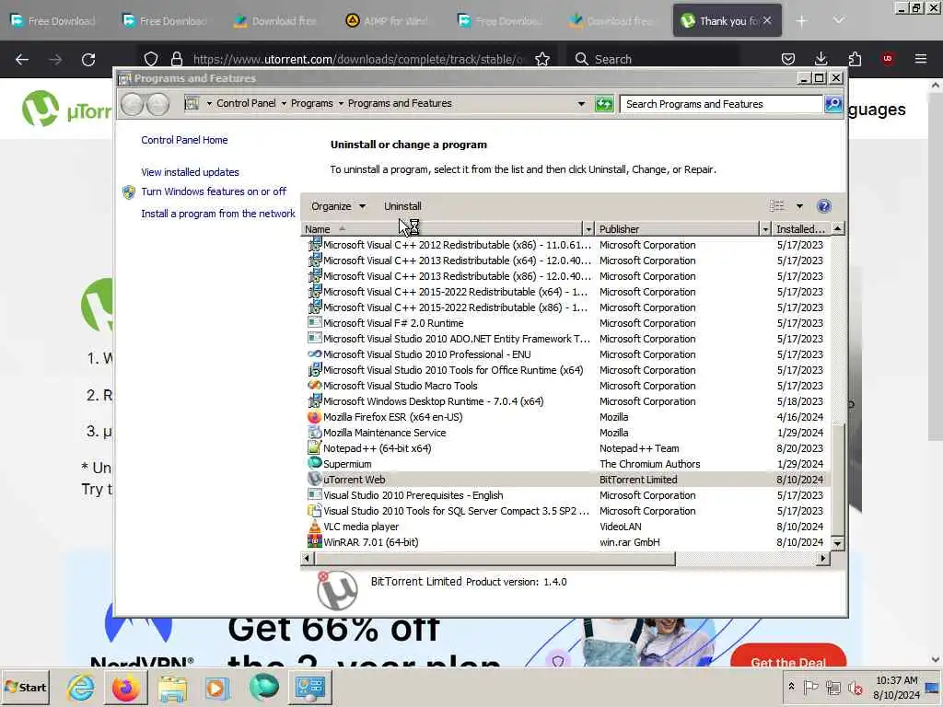The height and width of the screenshot is (707, 943).
Task: Open the Firefox extensions puzzle icon
Action: click(855, 59)
